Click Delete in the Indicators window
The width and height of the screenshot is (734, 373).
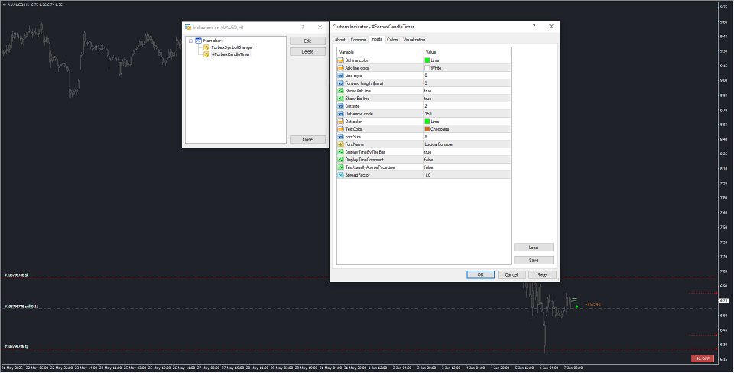coord(307,51)
